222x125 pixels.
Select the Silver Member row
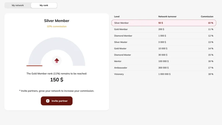[164, 23]
